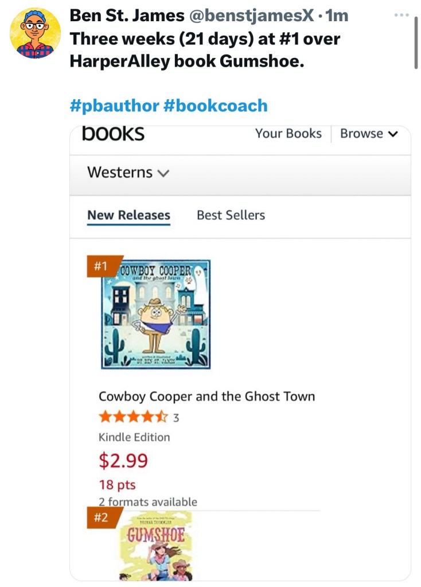Screen dimensions: 421x587
Task: Open Ben St. James profile avatar
Action: (x=35, y=33)
